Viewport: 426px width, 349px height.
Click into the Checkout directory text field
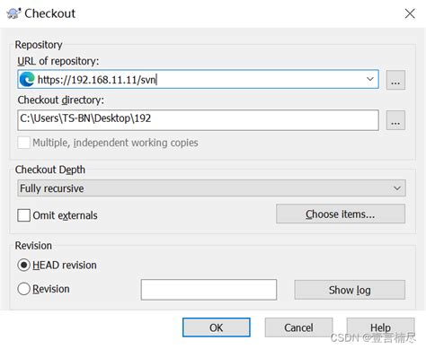pos(198,120)
